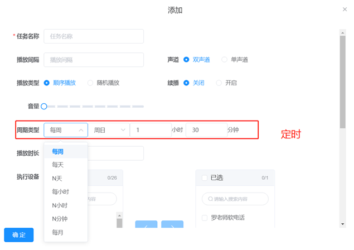Collapse the 每周 period type dropdown
This screenshot has height=250, width=354.
click(66, 130)
